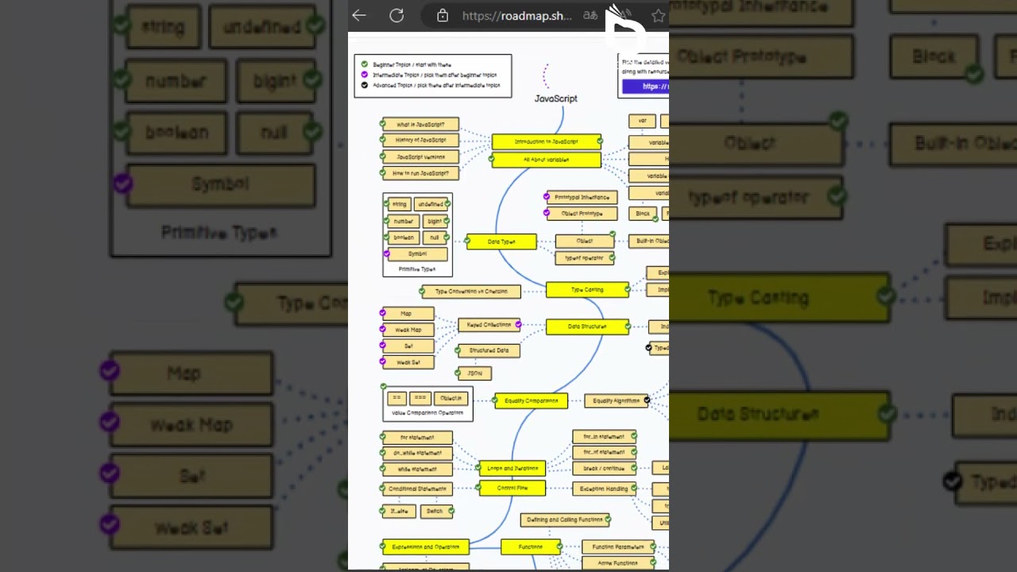Go back with the browser back arrow
The width and height of the screenshot is (1017, 572).
[359, 15]
